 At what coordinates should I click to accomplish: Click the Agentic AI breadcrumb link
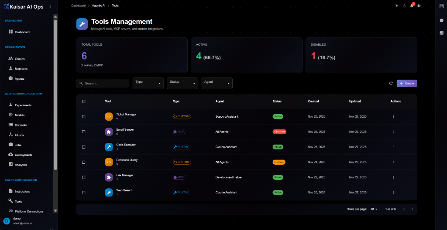click(x=99, y=6)
